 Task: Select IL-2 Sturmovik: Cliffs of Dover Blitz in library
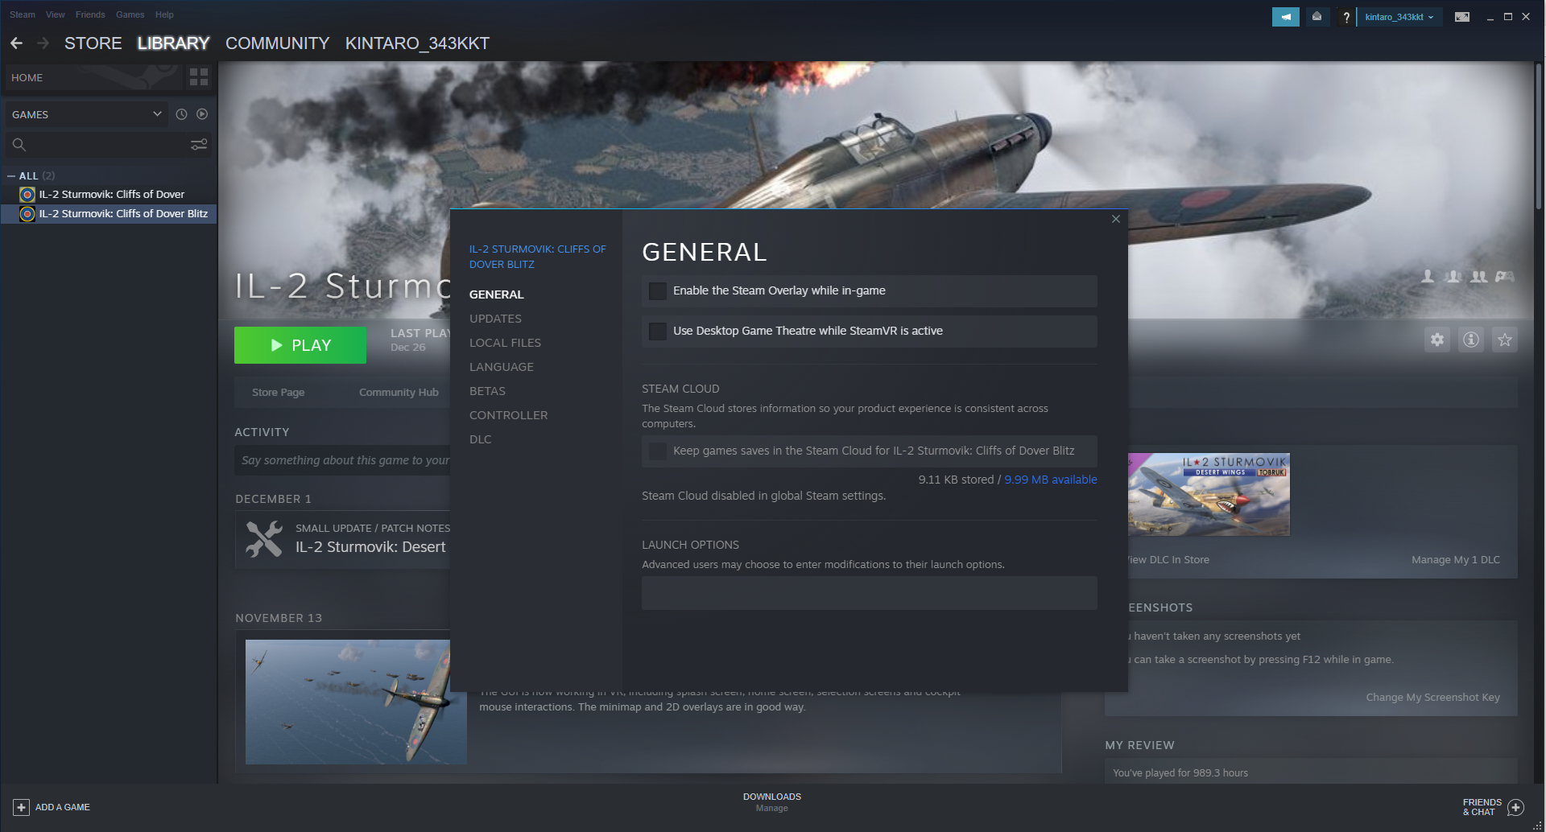click(x=109, y=214)
